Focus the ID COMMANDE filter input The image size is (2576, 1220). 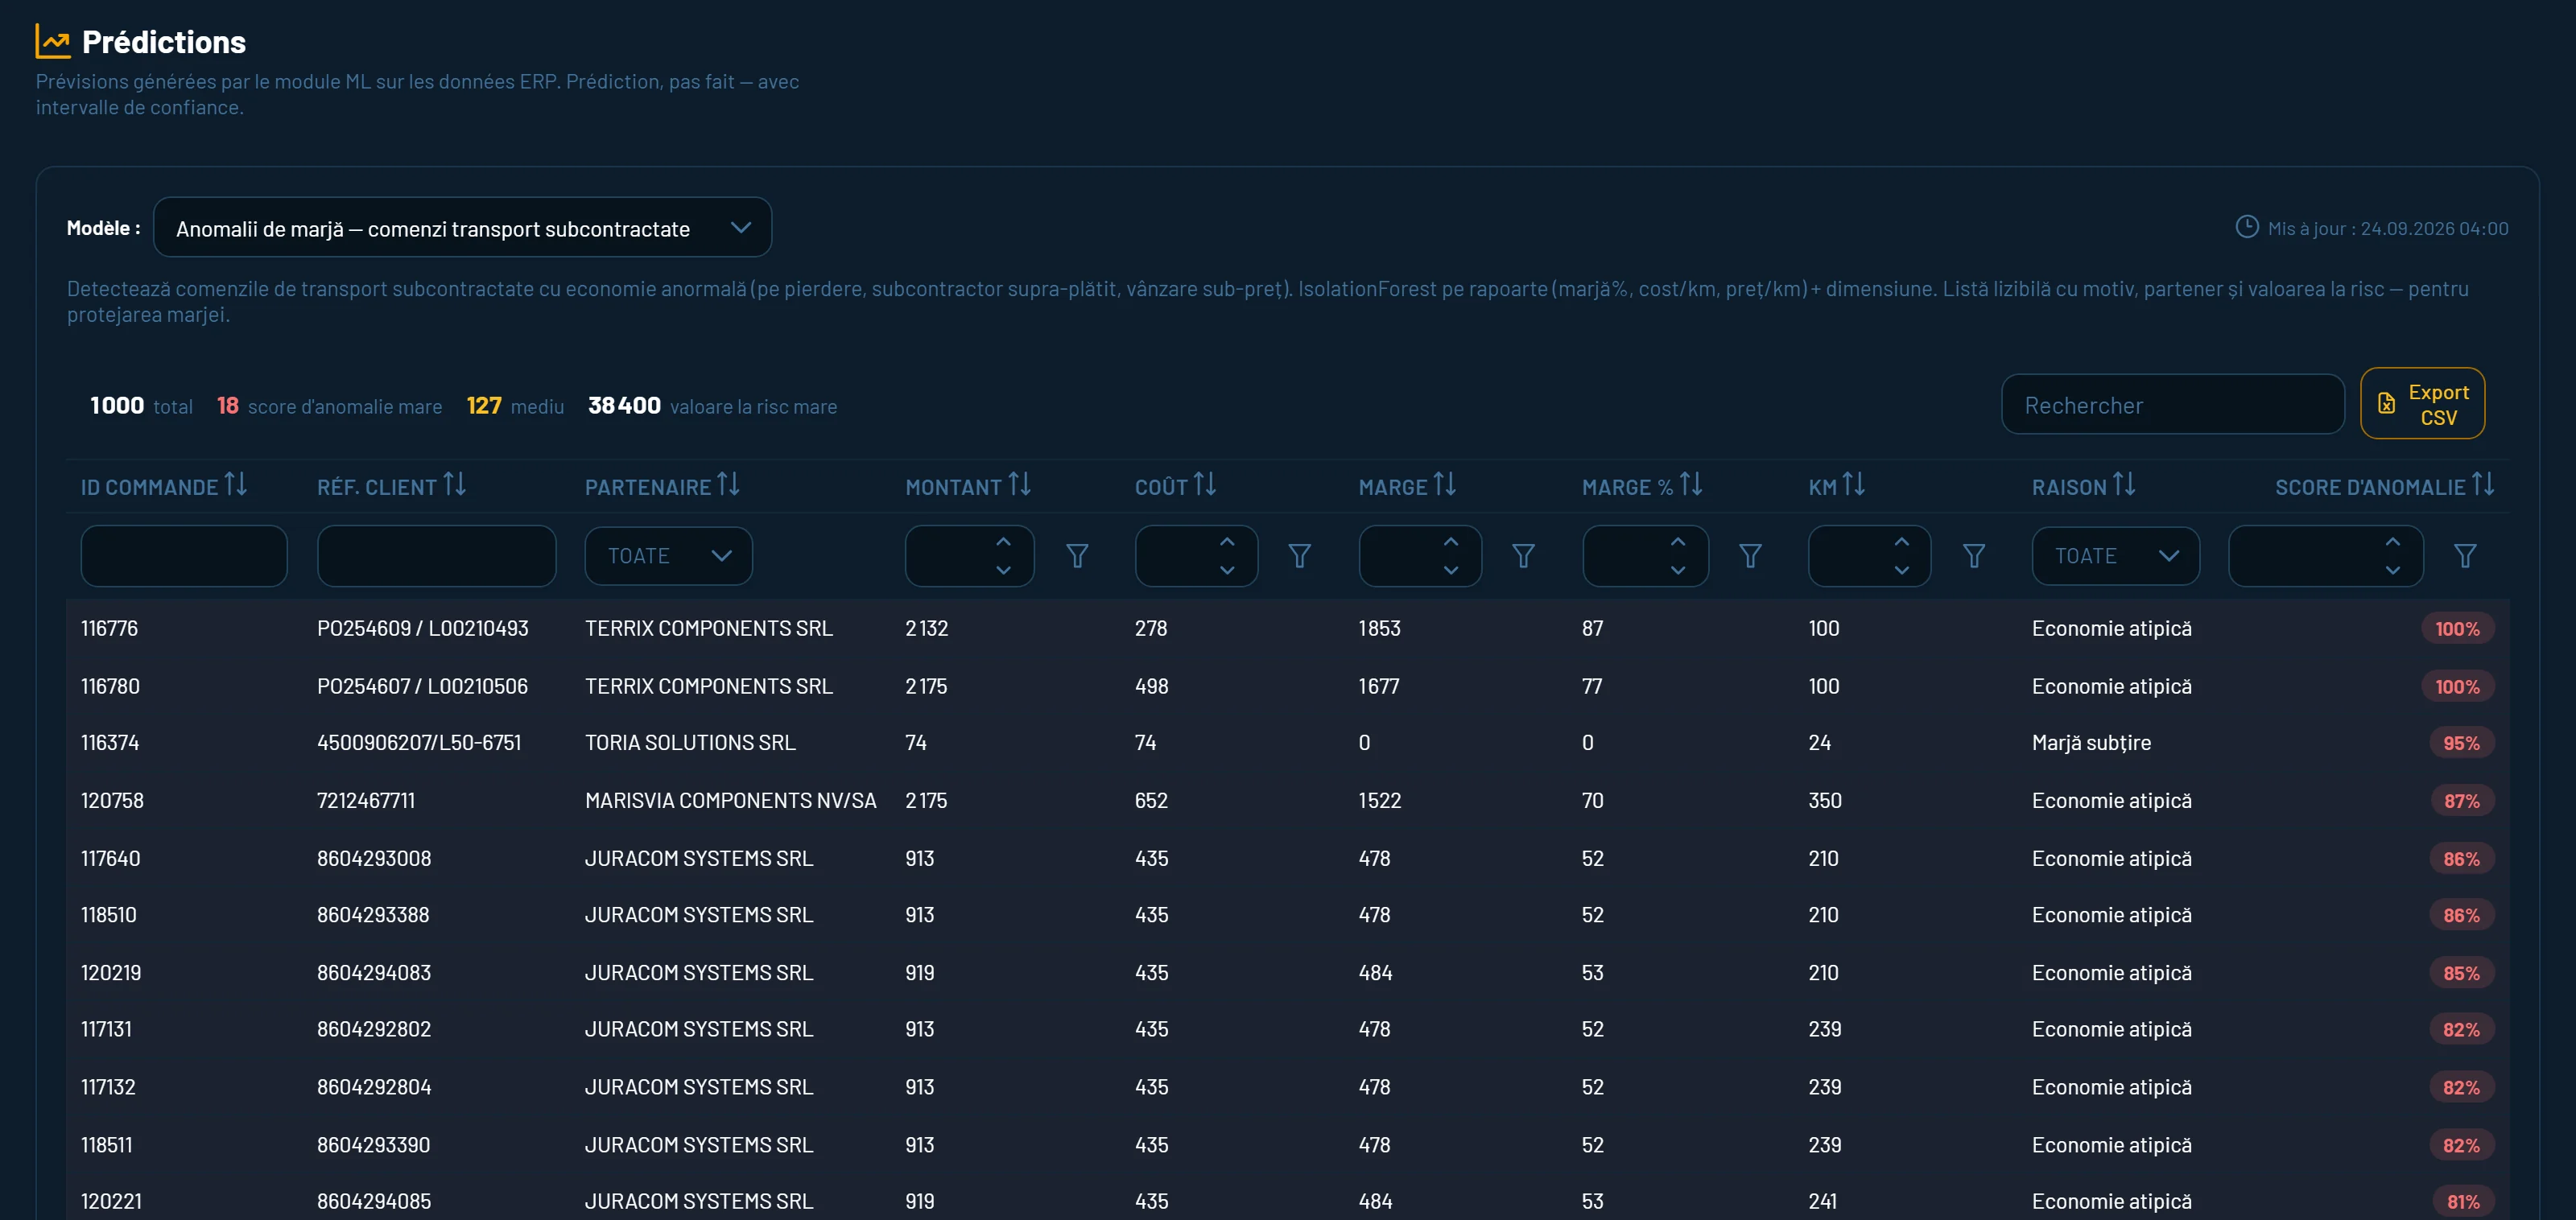(x=184, y=556)
